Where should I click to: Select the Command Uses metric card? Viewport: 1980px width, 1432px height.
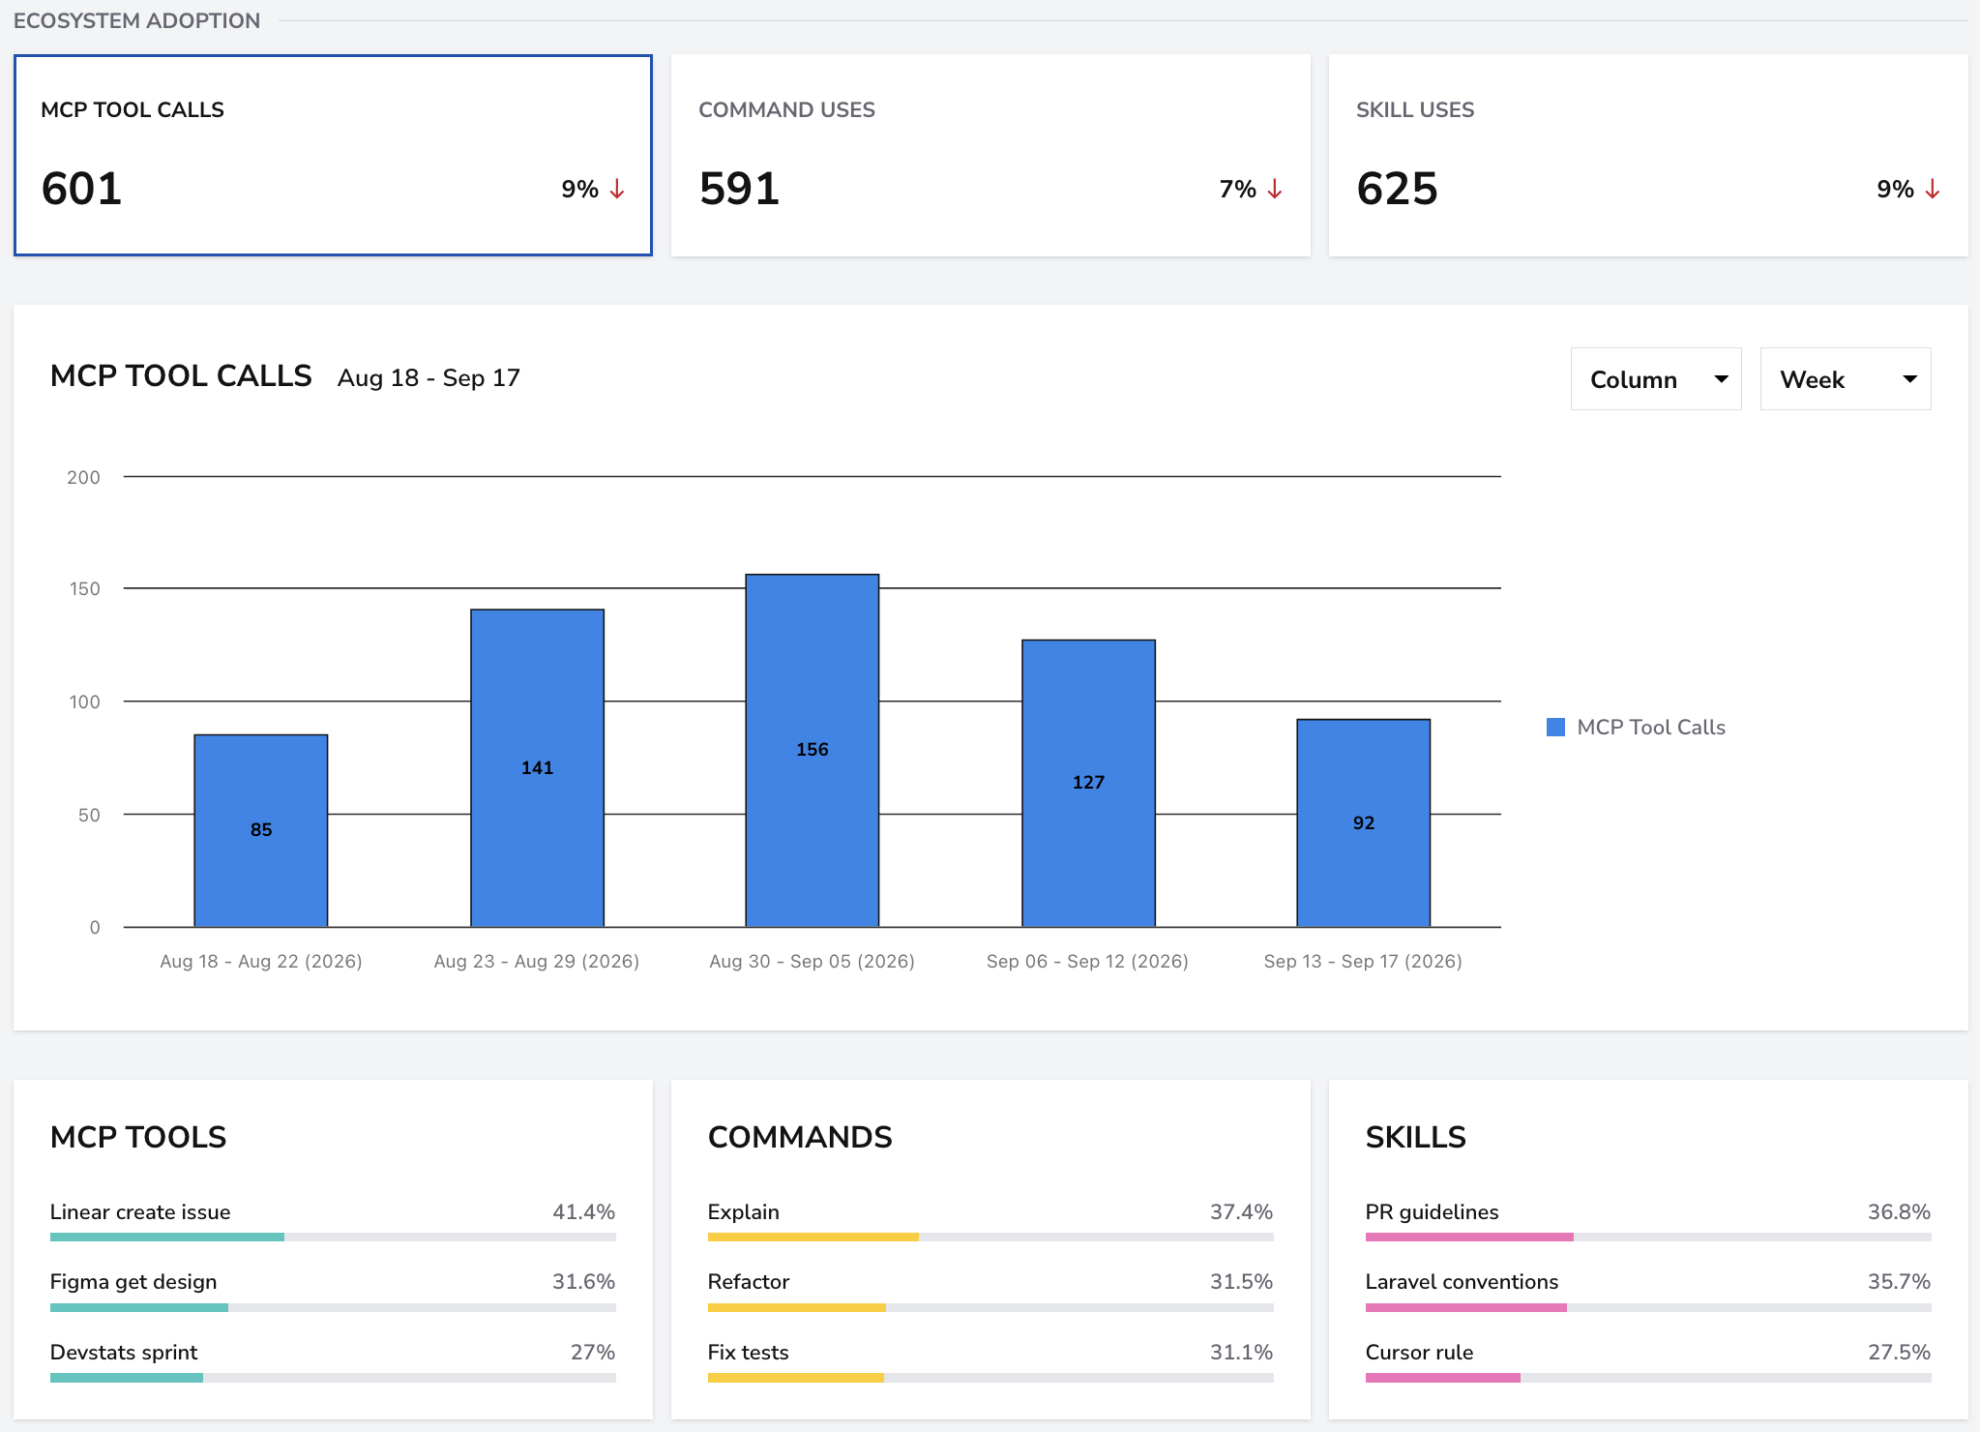[990, 155]
